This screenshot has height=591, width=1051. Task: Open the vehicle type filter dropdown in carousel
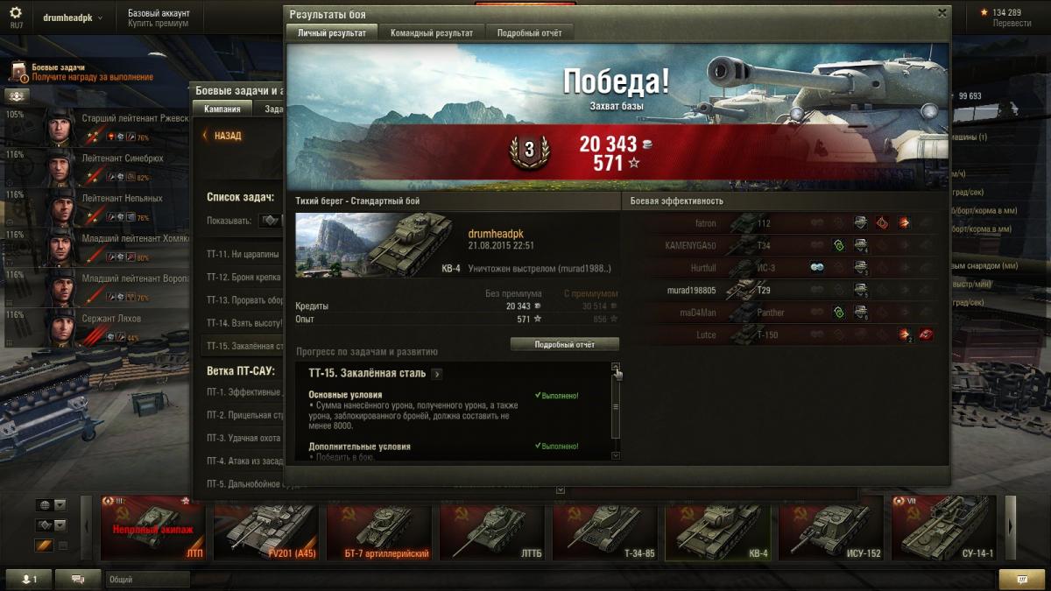point(52,525)
